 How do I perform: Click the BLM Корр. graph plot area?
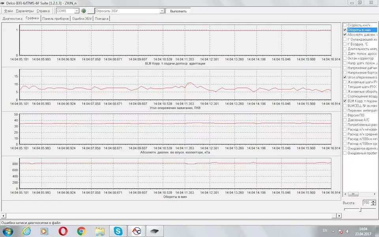(x=175, y=40)
